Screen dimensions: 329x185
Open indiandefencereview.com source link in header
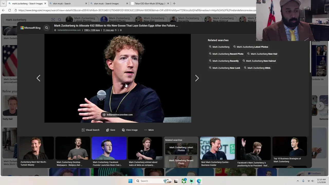[69, 30]
